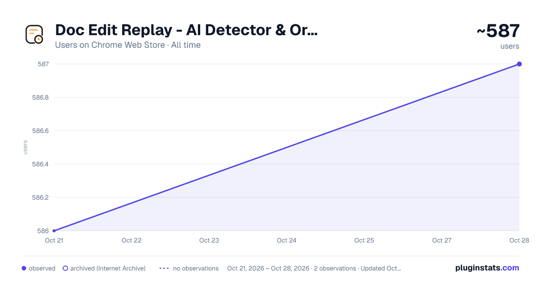Viewport: 541px width, 284px height.
Task: Click the 586.2 y-axis label
Action: tap(41, 197)
